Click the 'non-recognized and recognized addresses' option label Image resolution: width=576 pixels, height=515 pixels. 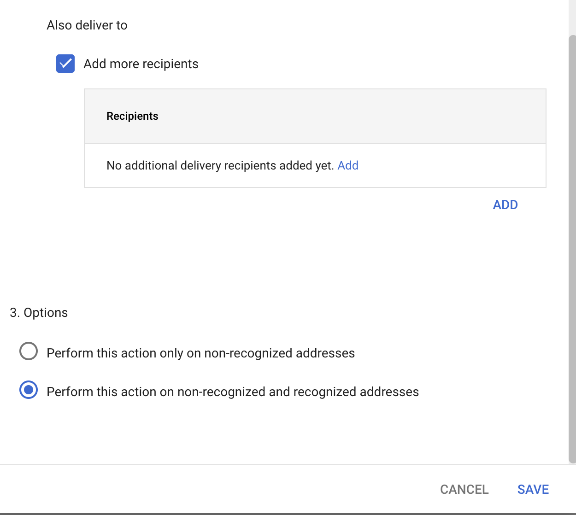tap(233, 392)
